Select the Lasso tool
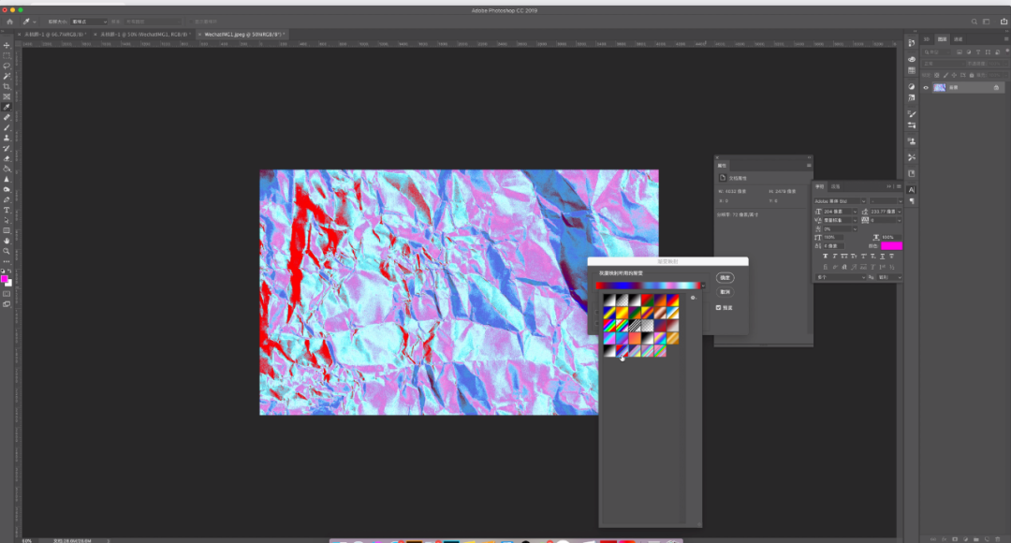1011x543 pixels. tap(7, 66)
